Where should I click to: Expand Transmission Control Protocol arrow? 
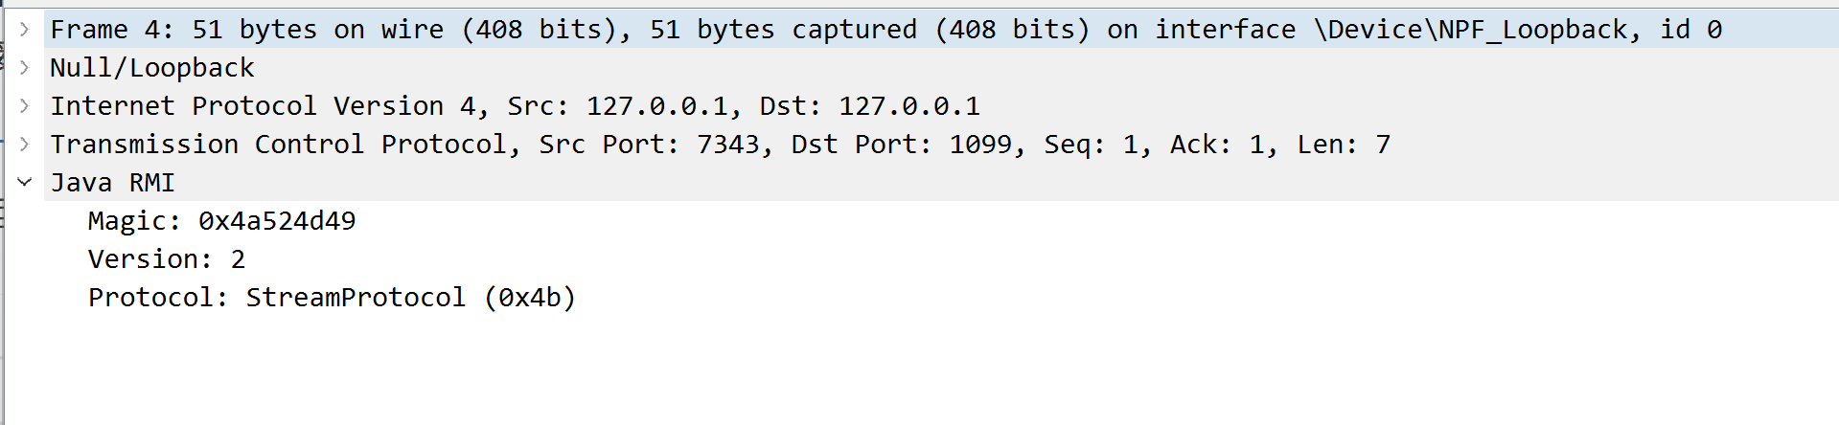click(25, 145)
